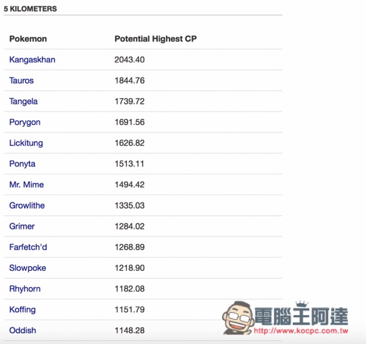Click the Lickitung link

(26, 143)
